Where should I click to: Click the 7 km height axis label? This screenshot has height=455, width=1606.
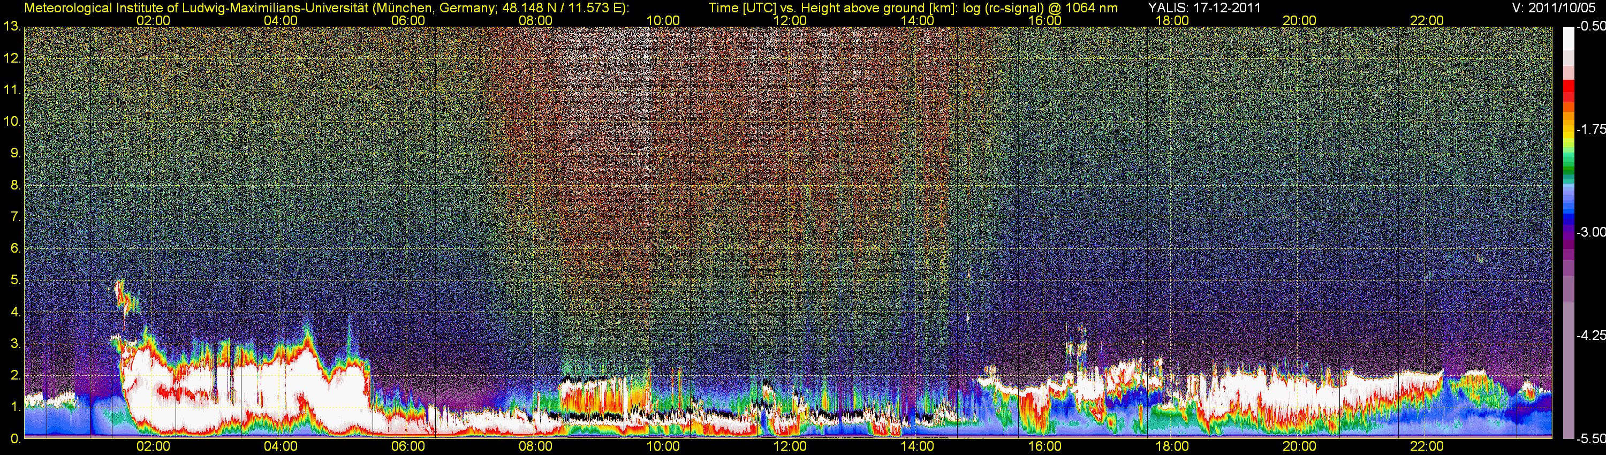coord(16,217)
